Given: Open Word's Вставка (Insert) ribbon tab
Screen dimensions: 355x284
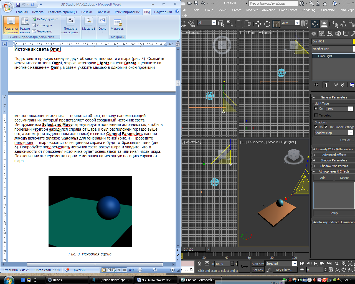Looking at the screenshot, I should pos(38,12).
